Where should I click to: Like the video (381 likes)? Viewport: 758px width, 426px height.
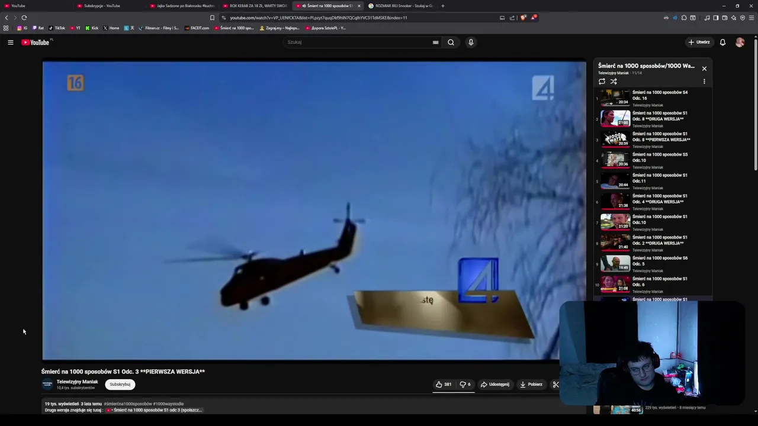click(x=444, y=385)
